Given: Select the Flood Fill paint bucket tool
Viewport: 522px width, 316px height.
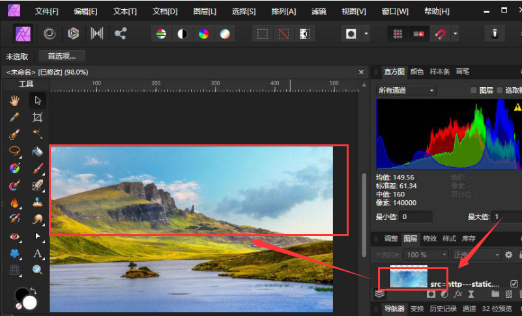Looking at the screenshot, I should click(x=37, y=151).
